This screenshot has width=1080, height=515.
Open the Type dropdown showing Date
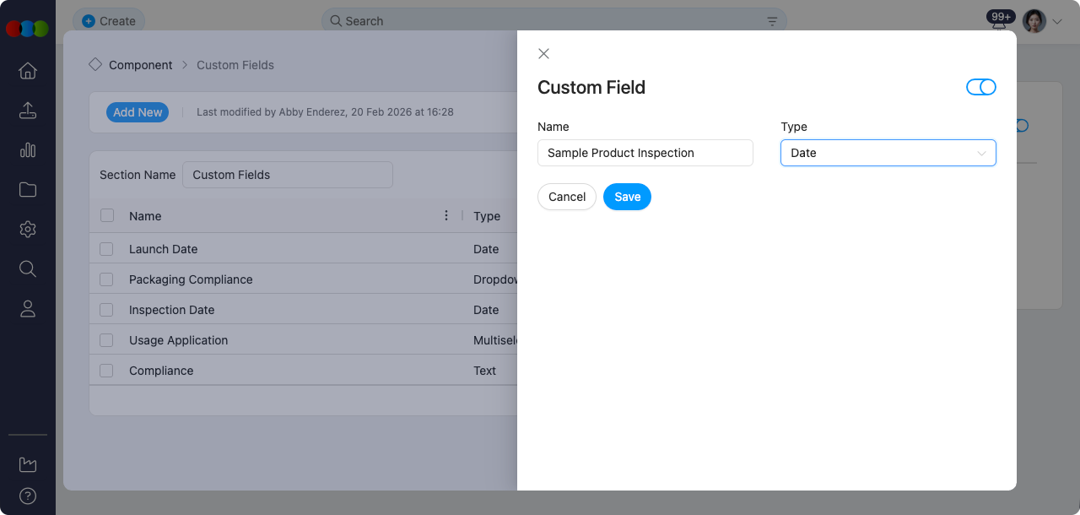(888, 153)
